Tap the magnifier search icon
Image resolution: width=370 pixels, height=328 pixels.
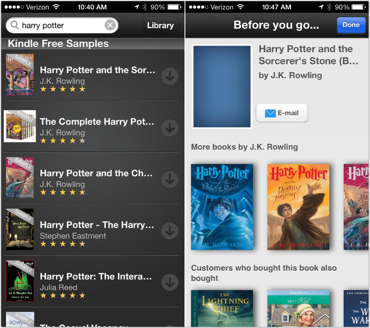(15, 25)
